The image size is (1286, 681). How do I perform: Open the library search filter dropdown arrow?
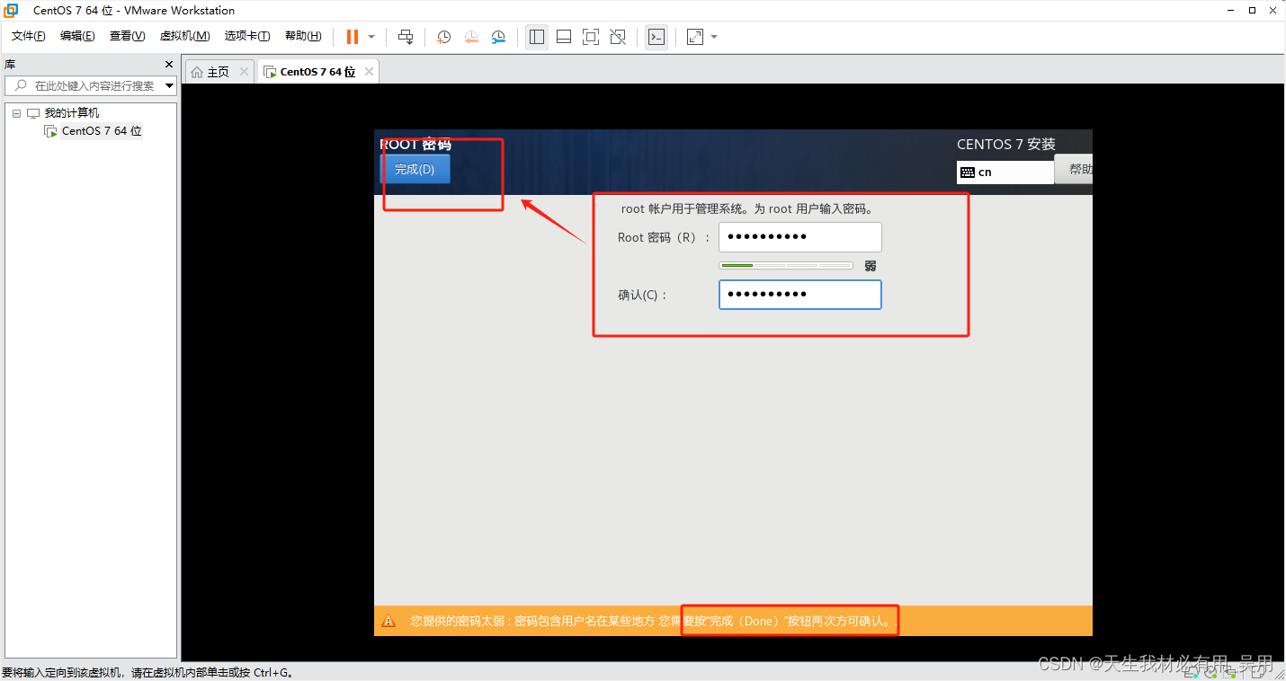click(170, 86)
